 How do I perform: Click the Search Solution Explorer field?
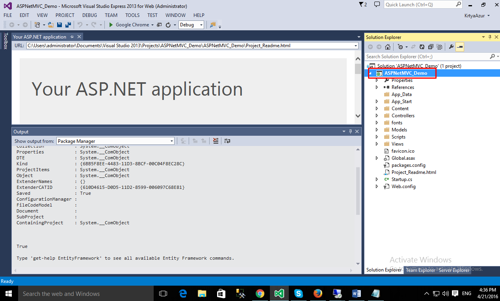[x=427, y=57]
